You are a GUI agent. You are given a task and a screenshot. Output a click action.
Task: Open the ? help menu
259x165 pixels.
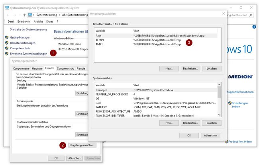pyautogui.click(x=57, y=21)
